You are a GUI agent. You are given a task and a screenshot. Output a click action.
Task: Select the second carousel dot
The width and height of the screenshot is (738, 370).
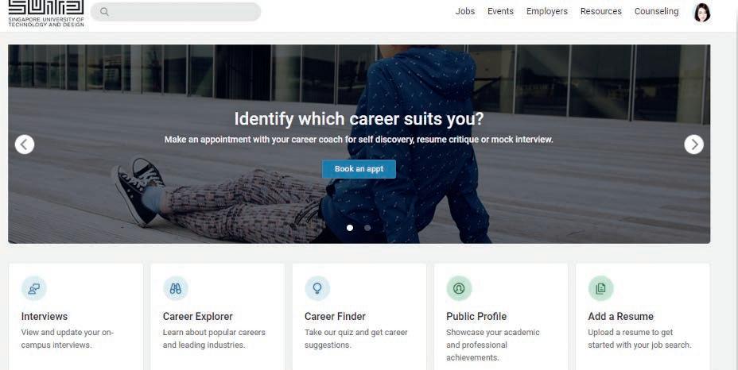tap(367, 228)
